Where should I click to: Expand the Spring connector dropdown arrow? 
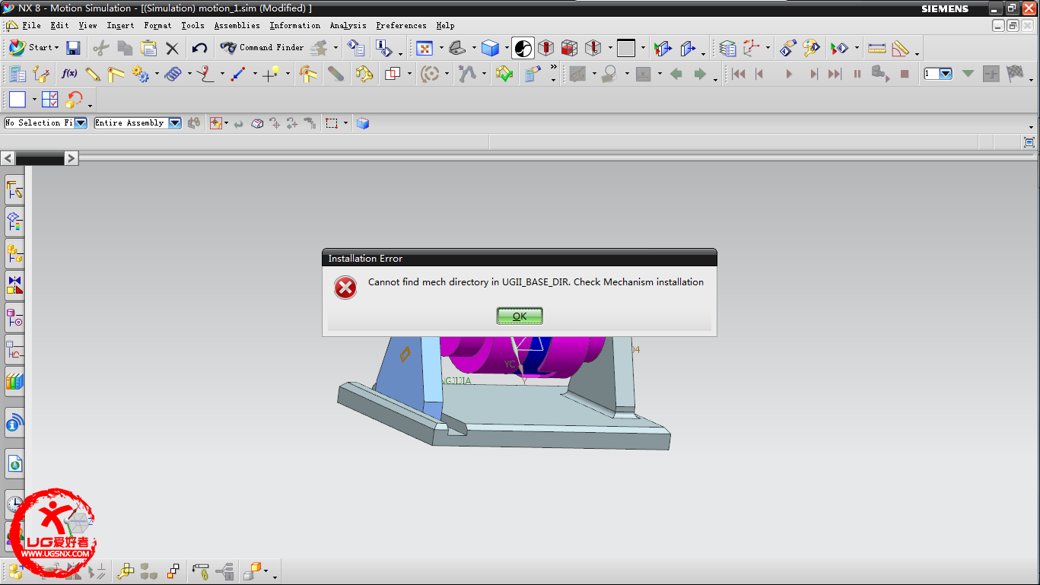189,75
